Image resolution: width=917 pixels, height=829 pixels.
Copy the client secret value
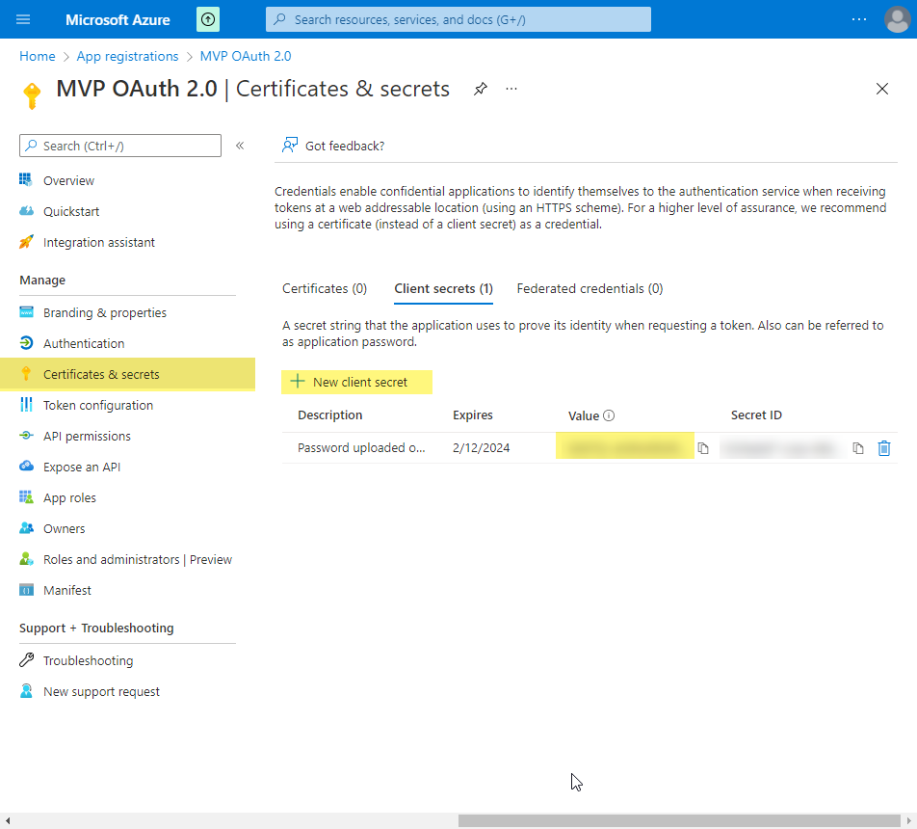point(703,448)
